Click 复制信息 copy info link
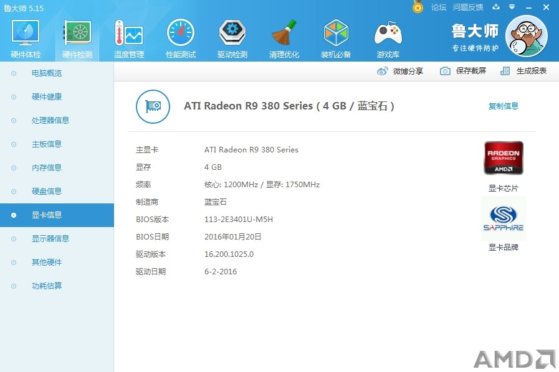This screenshot has height=372, width=559. (504, 106)
